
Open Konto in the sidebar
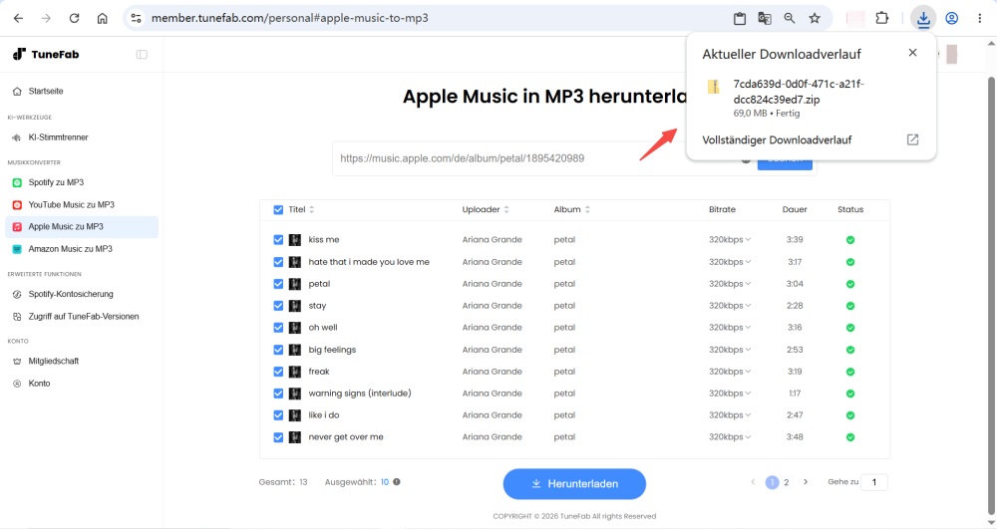point(82,384)
